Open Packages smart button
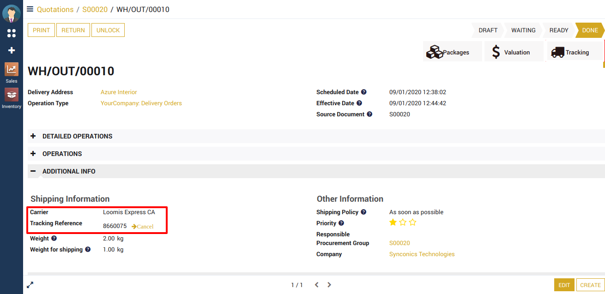This screenshot has width=605, height=294. coord(452,52)
